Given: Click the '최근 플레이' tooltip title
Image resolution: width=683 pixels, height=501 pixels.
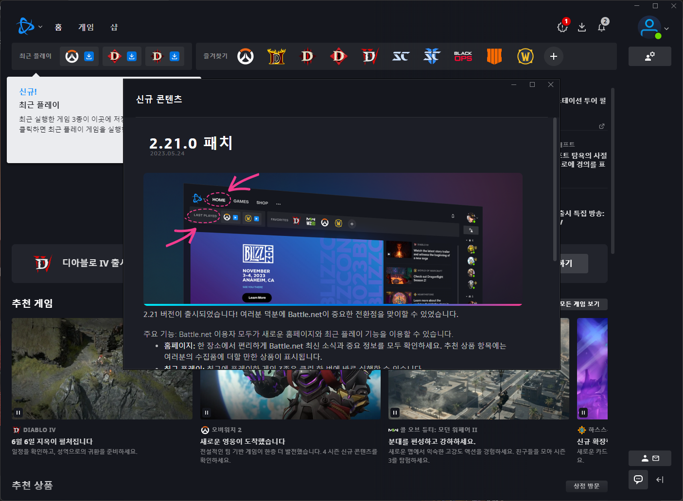Looking at the screenshot, I should pos(39,105).
